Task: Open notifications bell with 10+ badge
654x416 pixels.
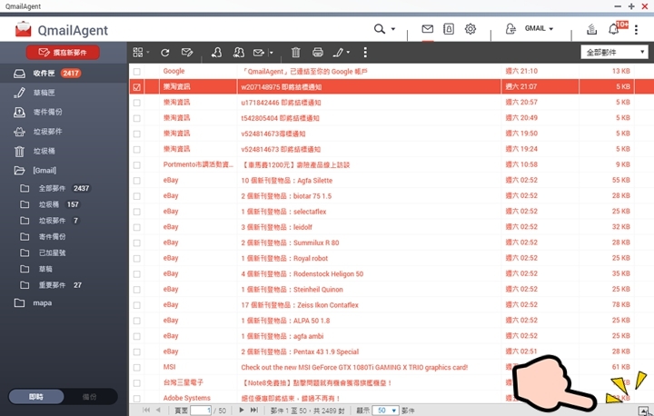Action: click(x=613, y=29)
